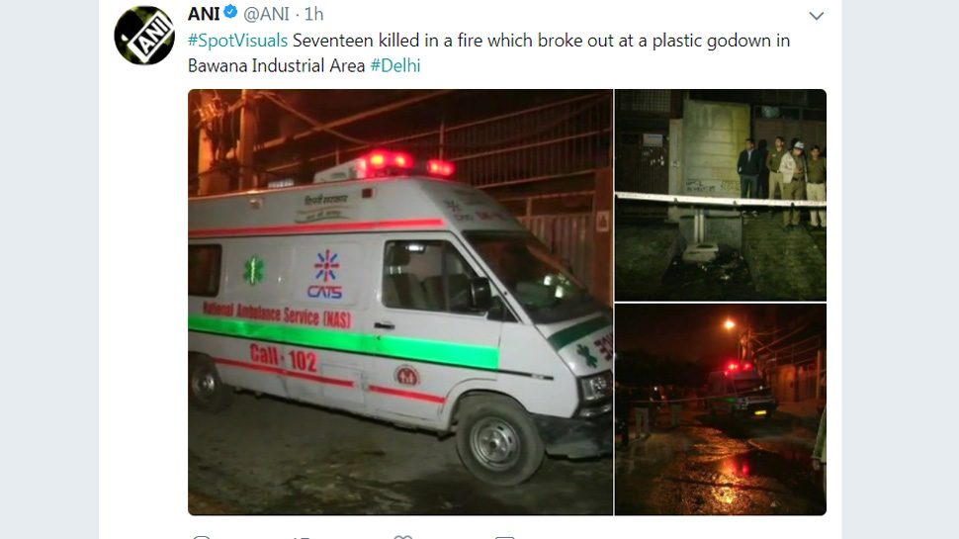Screen dimensions: 959x539
Task: Click the reply icon below the photos
Action: pos(202,537)
